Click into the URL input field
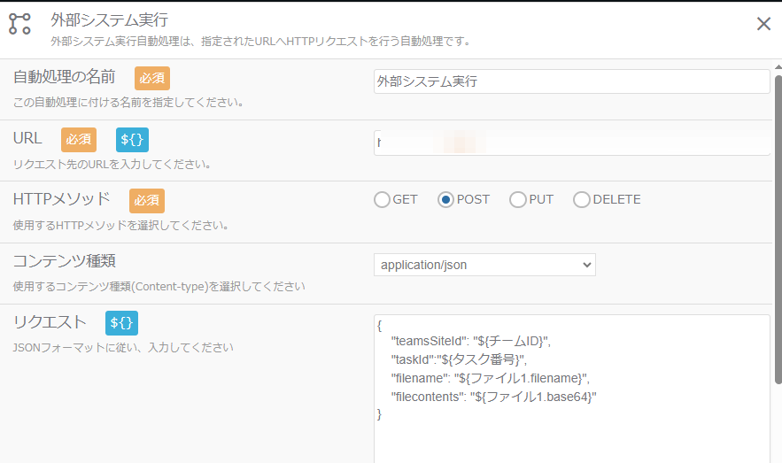The image size is (782, 463). 571,143
